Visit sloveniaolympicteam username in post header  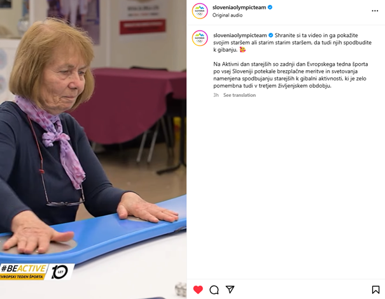click(239, 8)
